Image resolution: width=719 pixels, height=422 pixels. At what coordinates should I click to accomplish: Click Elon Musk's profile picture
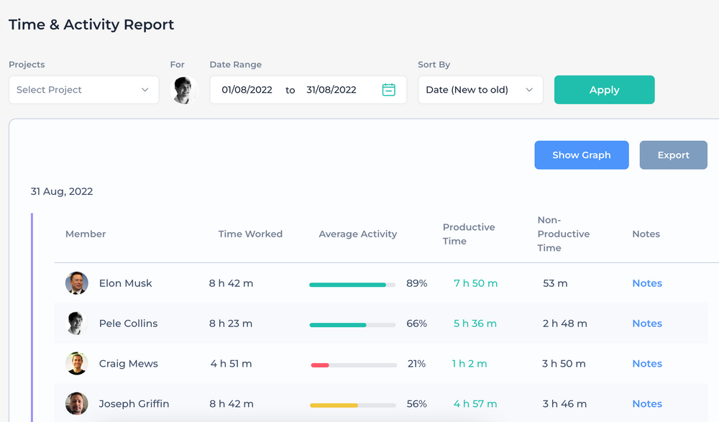pos(76,283)
